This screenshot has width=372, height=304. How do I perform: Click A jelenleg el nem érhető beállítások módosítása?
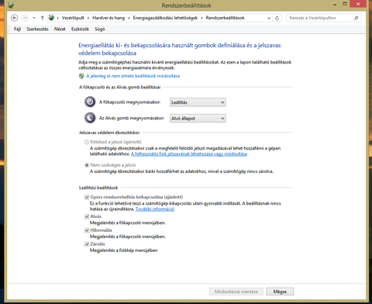point(133,76)
